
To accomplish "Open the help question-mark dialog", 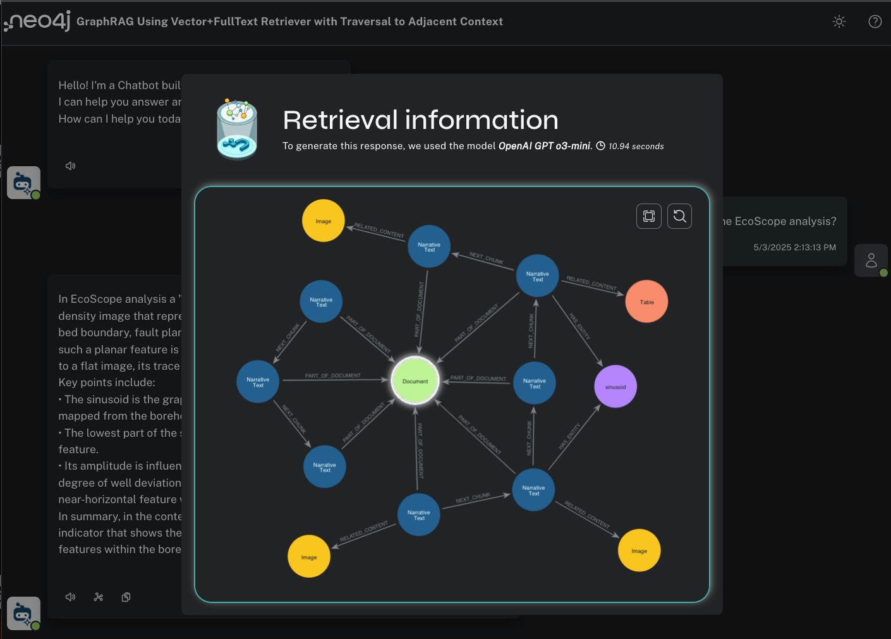I will (x=875, y=21).
